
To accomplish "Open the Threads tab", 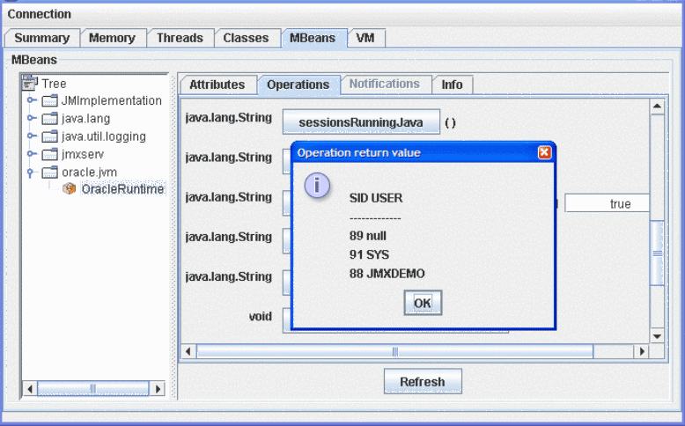I will pos(180,38).
